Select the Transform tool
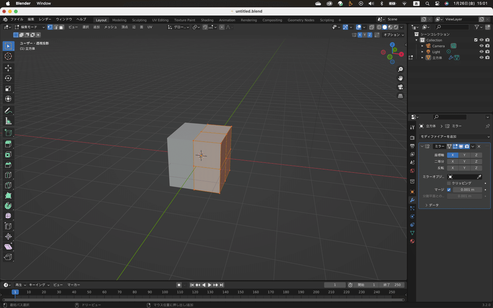Viewport: 493px width, 308px height. pyautogui.click(x=8, y=99)
